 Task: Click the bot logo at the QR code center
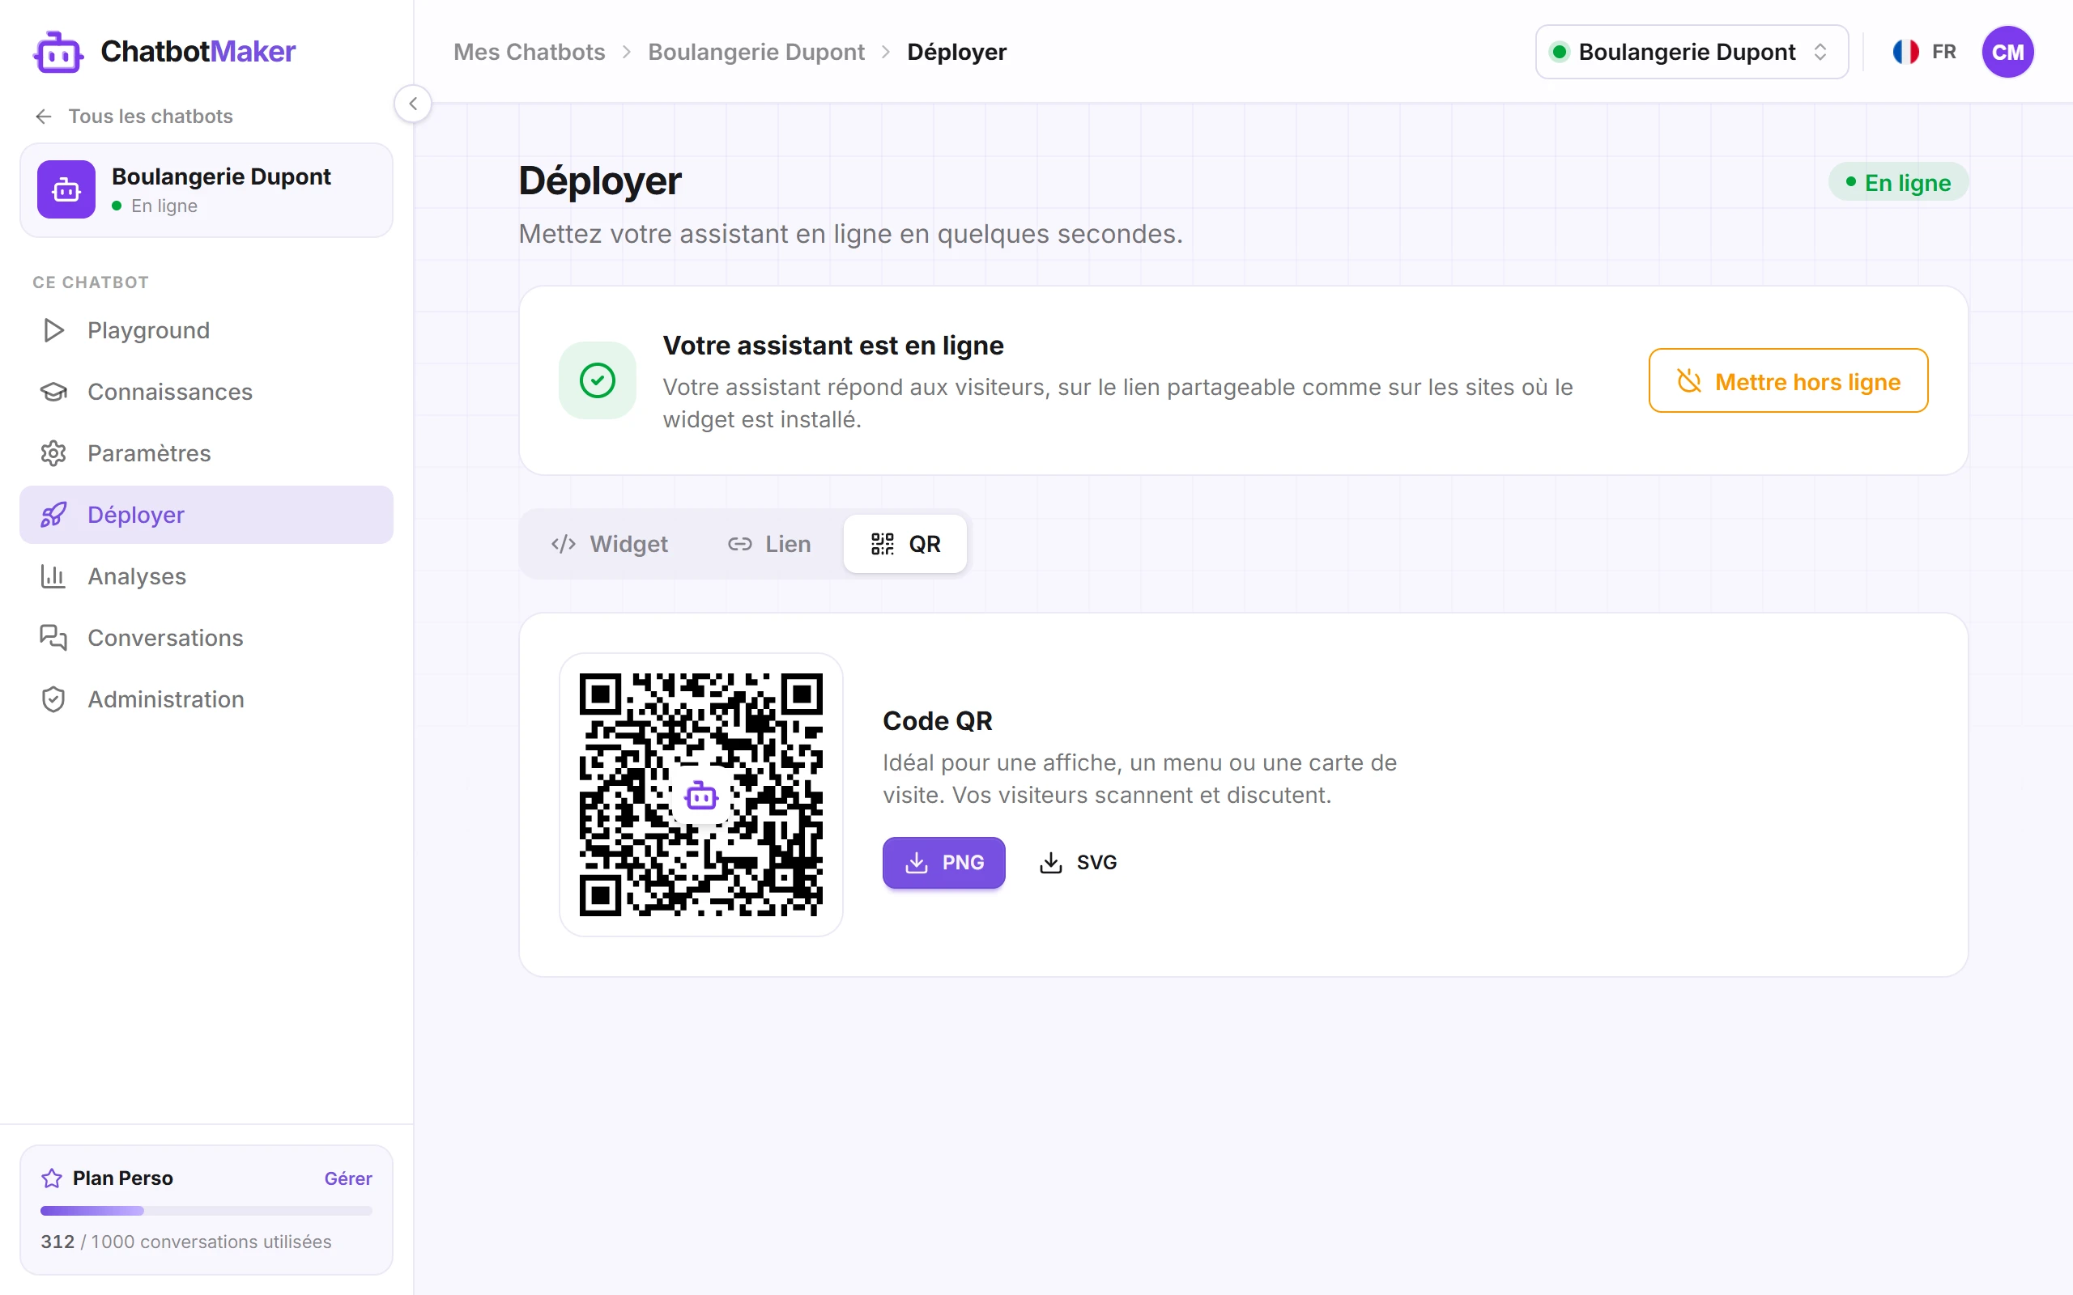[x=700, y=796]
